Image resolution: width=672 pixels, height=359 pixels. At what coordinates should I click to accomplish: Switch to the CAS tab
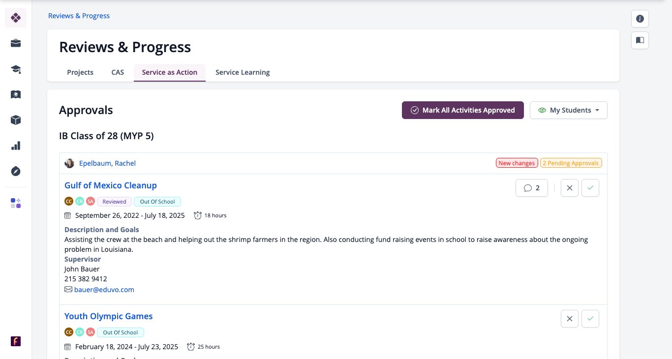pyautogui.click(x=118, y=72)
